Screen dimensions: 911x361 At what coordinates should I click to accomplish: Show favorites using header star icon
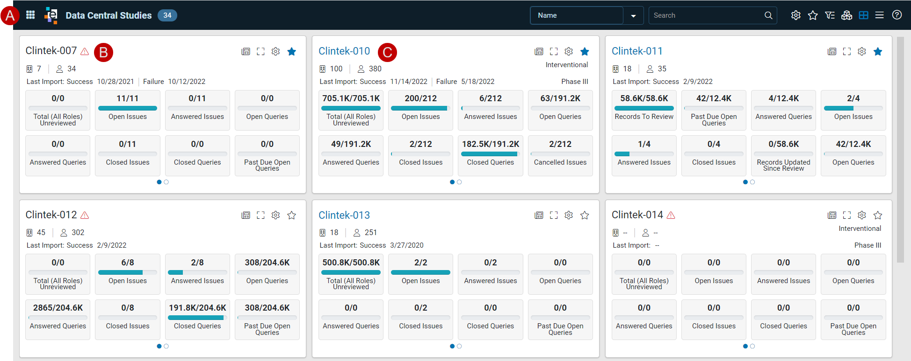[813, 15]
